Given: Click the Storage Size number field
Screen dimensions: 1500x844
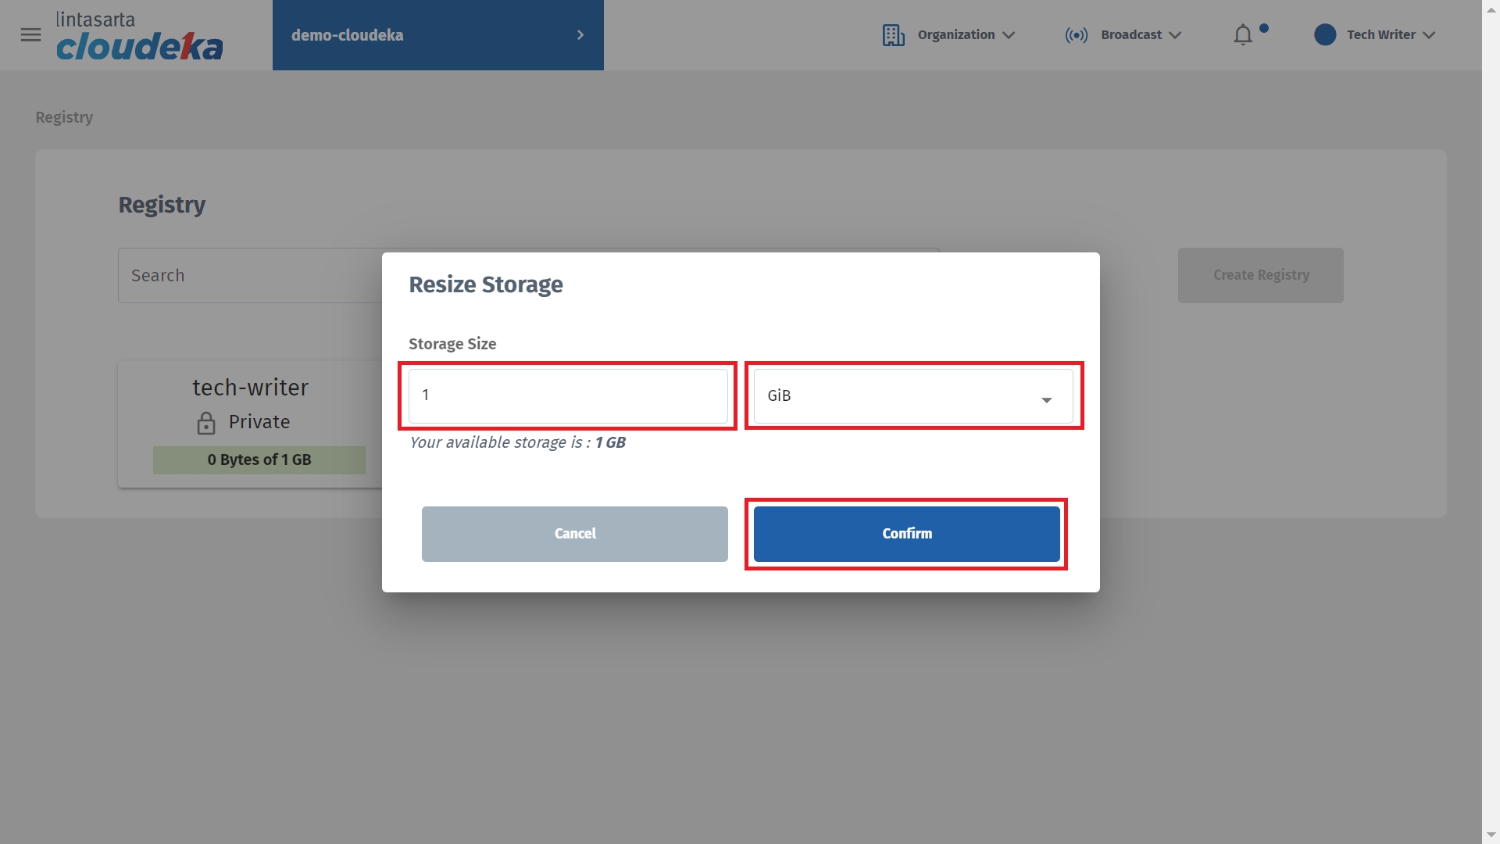Looking at the screenshot, I should click(568, 396).
